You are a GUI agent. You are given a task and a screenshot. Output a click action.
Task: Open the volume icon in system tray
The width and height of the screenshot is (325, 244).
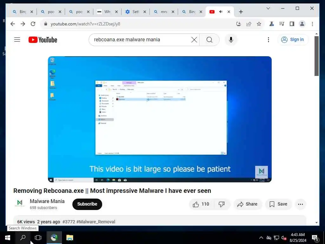tap(284, 238)
